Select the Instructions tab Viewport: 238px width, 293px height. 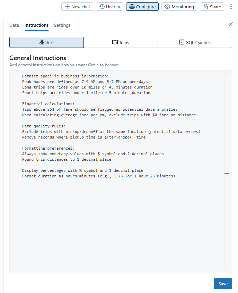[x=36, y=25]
